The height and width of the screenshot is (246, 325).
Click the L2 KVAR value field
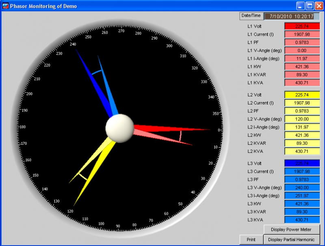302,143
